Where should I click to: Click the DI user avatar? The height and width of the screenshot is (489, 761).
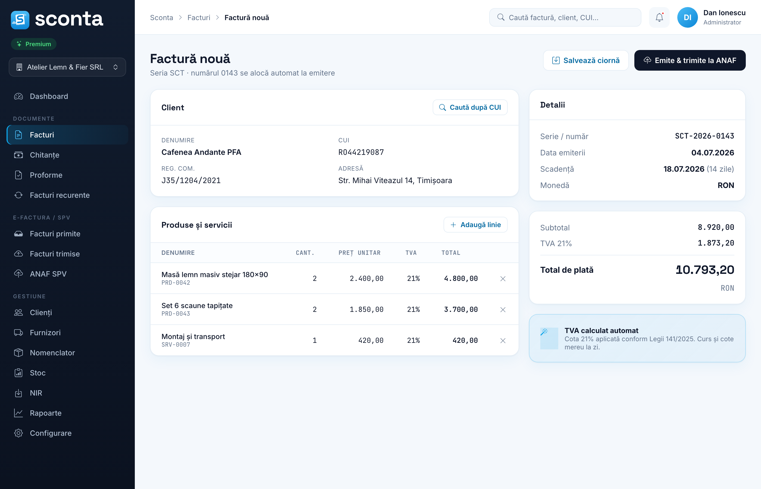click(x=687, y=17)
